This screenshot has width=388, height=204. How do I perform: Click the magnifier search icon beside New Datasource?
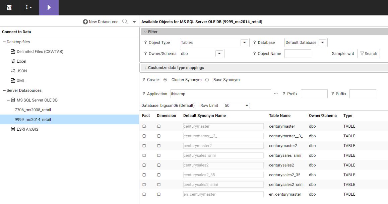click(125, 22)
